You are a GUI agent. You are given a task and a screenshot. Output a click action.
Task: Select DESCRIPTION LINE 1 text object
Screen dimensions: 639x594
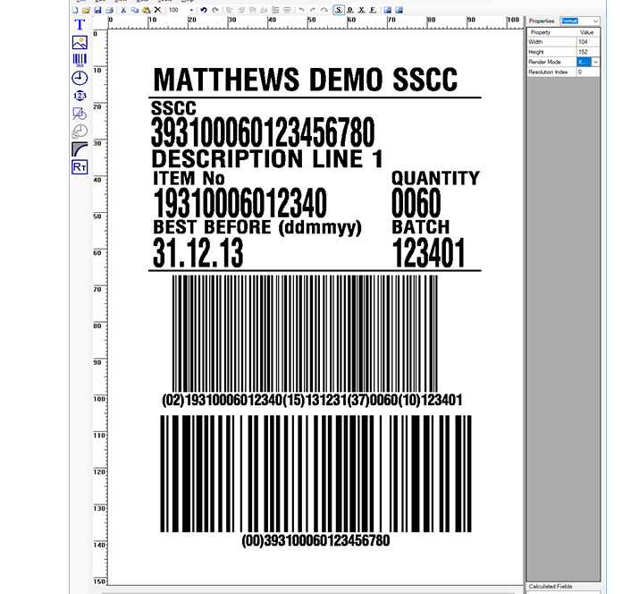coord(267,158)
